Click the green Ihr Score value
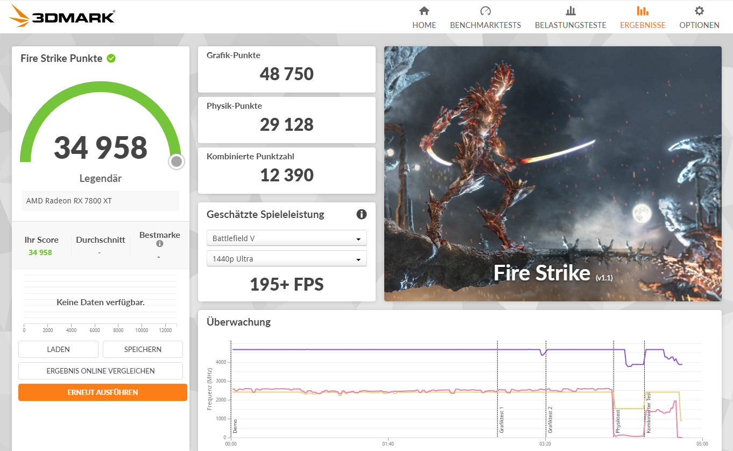This screenshot has height=451, width=733. pos(40,252)
